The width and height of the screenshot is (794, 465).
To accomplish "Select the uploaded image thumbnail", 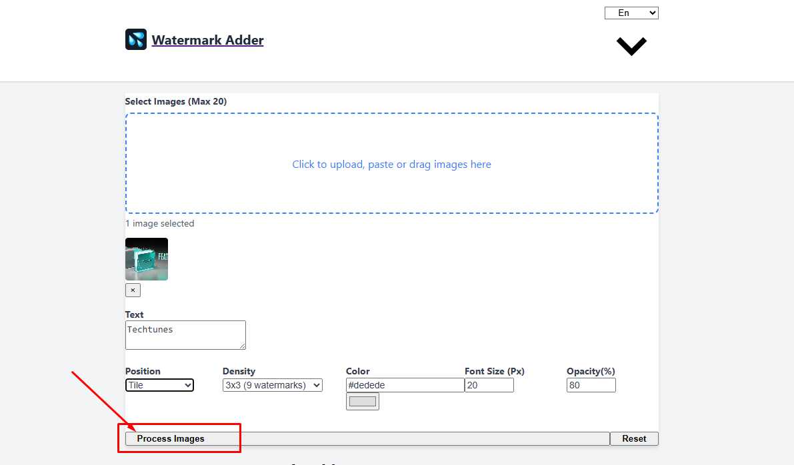I will pyautogui.click(x=147, y=259).
